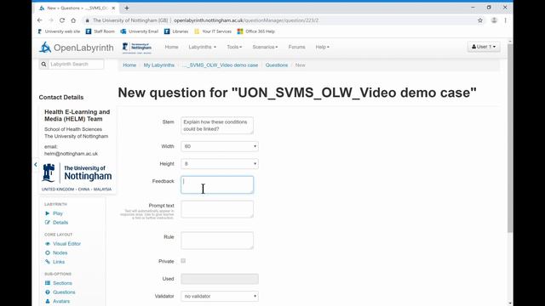The width and height of the screenshot is (545, 306).
Task: Click the browser address bar URL
Action: [x=246, y=20]
